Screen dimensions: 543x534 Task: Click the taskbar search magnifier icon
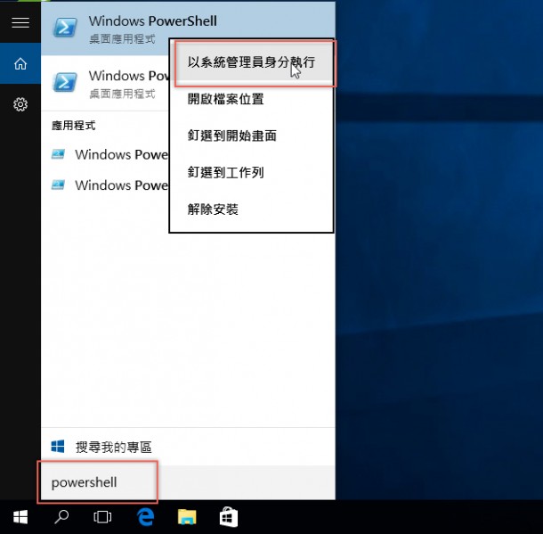(61, 517)
